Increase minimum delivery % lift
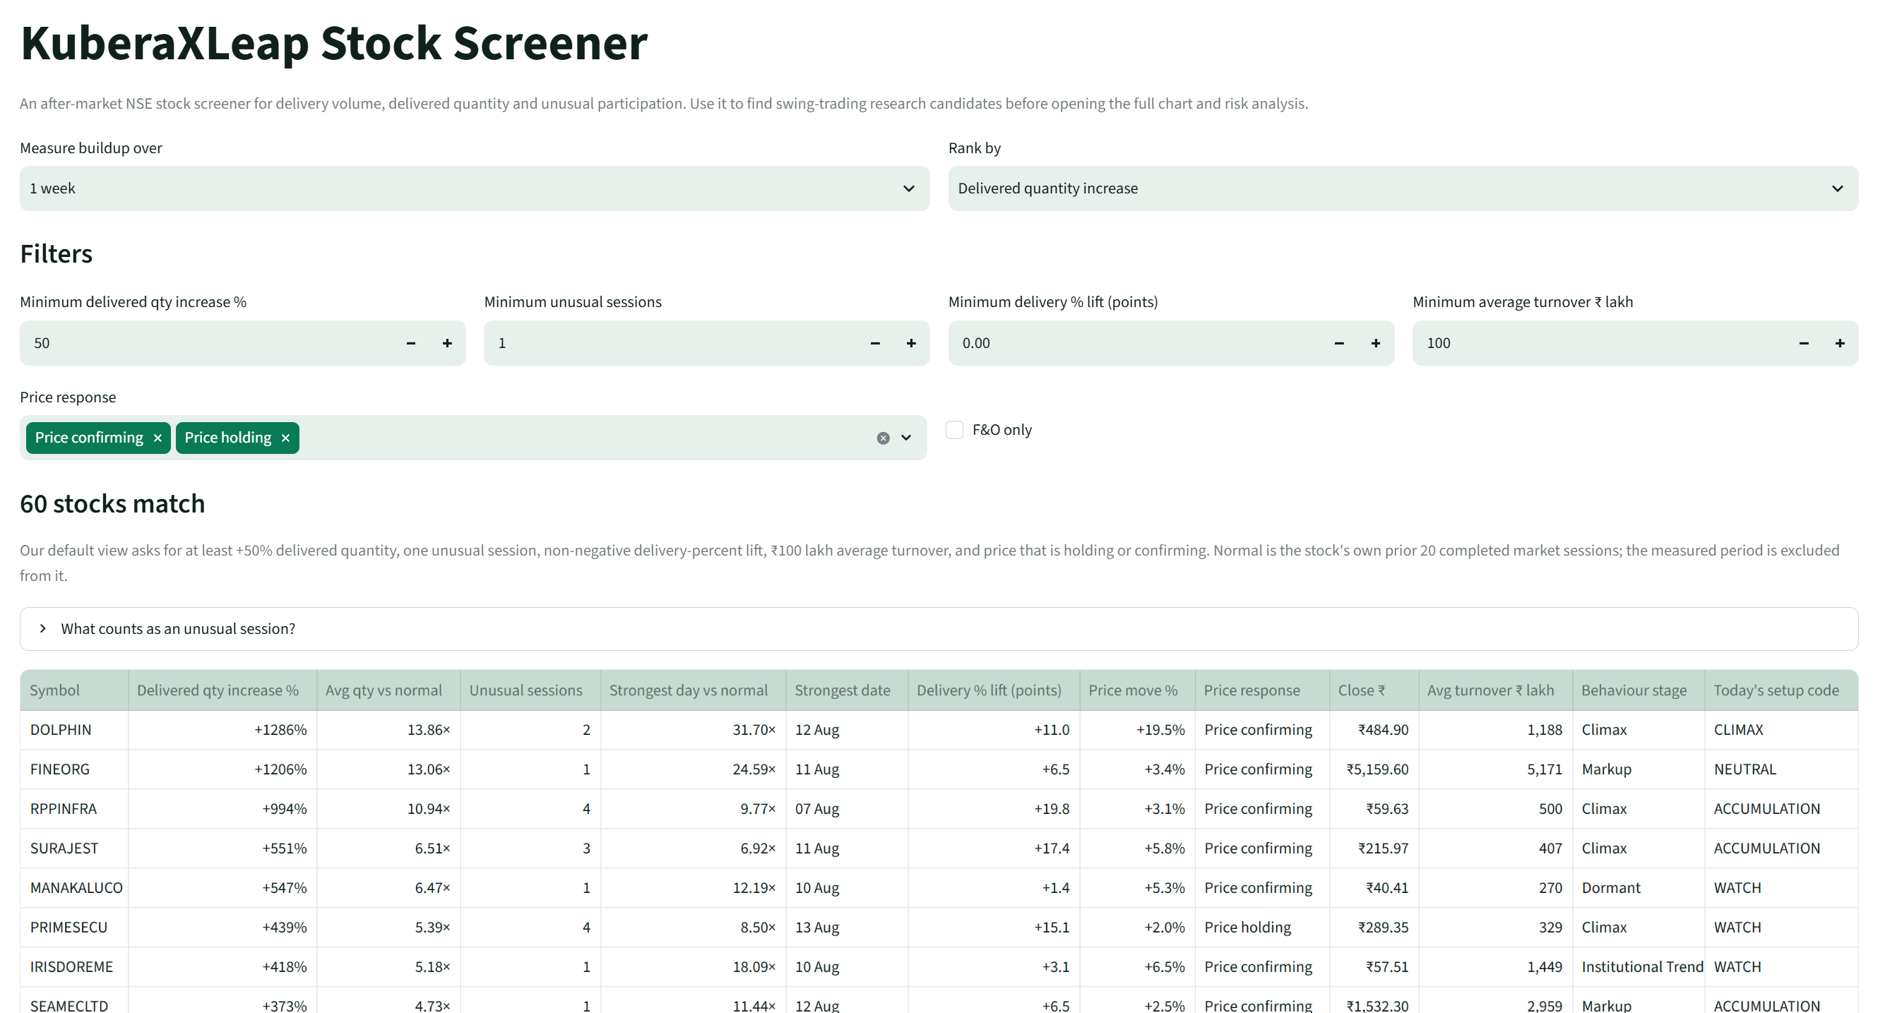The width and height of the screenshot is (1878, 1013). point(1376,342)
